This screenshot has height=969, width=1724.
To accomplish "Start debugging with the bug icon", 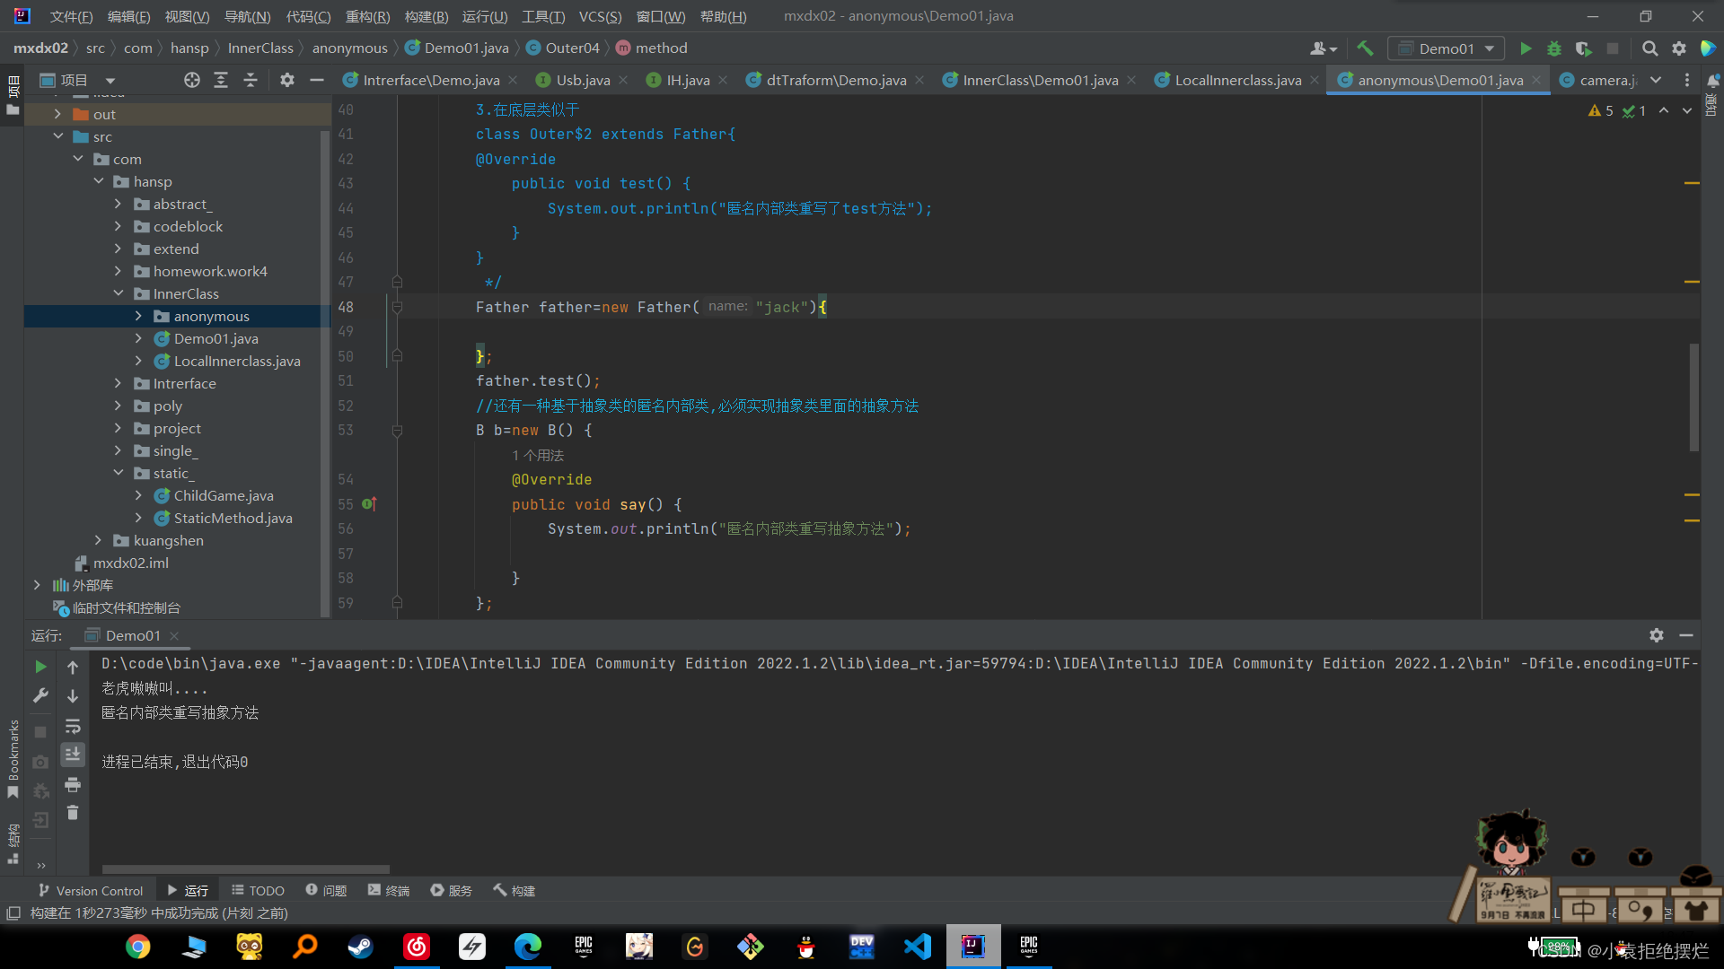I will (x=1553, y=48).
